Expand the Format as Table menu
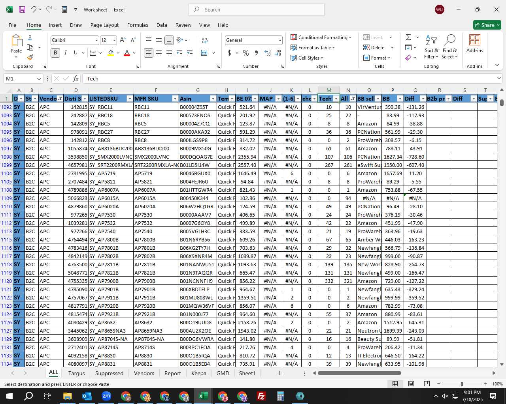506x404 pixels. (313, 47)
